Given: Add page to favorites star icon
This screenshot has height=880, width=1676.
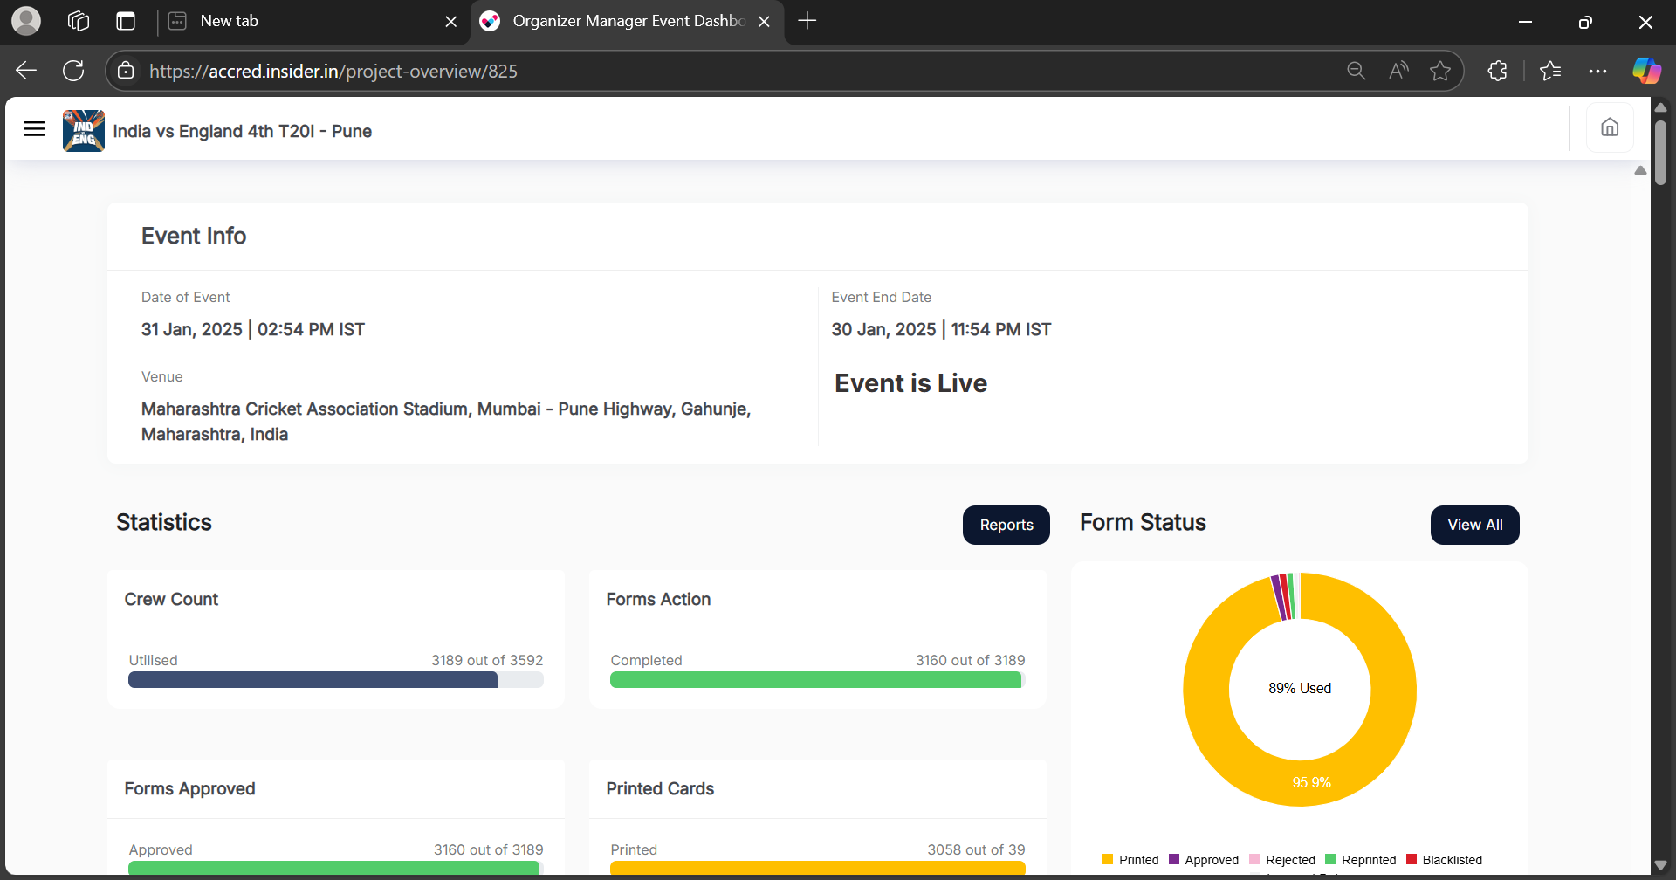Looking at the screenshot, I should pos(1440,71).
